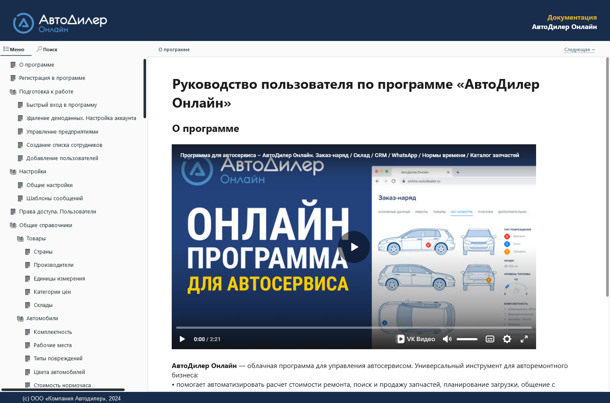Collapse the Автомобили subsection
The width and height of the screenshot is (610, 403).
42,318
